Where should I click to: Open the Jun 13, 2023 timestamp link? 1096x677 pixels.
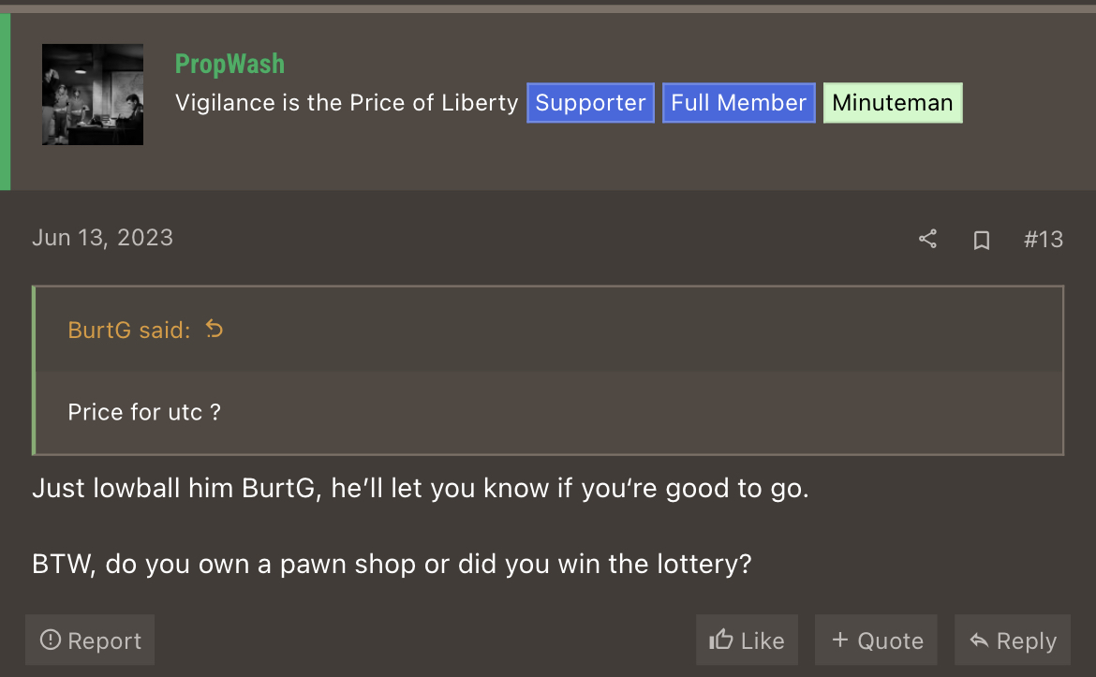[x=103, y=238]
